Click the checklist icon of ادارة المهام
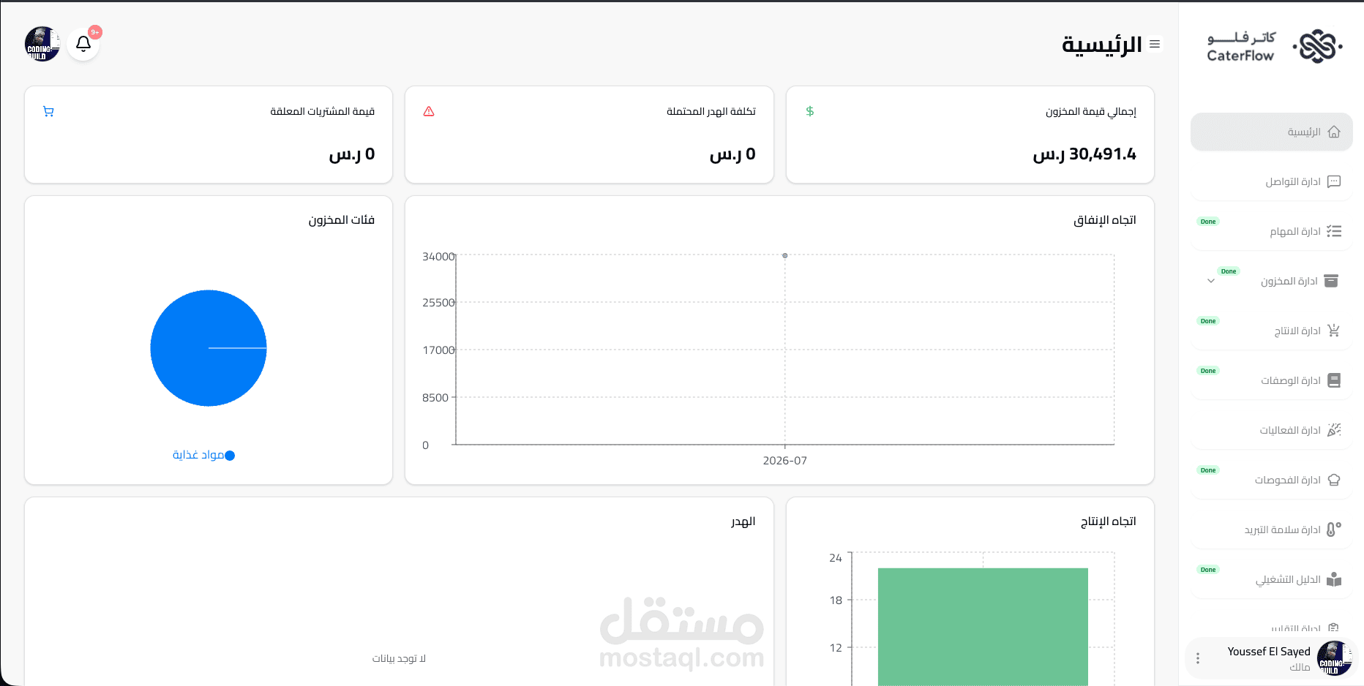The height and width of the screenshot is (686, 1364). pyautogui.click(x=1334, y=231)
